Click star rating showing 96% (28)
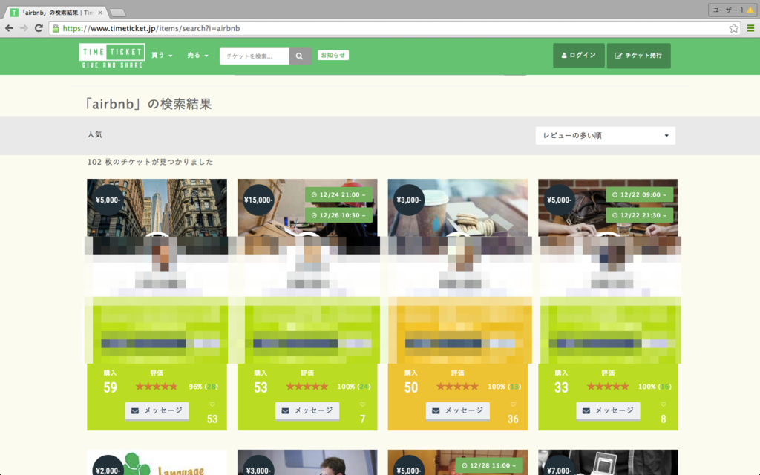Viewport: 760px width, 475px height. (x=156, y=386)
